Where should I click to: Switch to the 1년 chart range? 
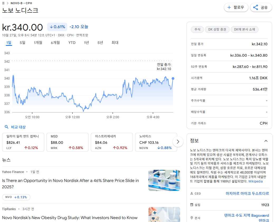(x=86, y=43)
